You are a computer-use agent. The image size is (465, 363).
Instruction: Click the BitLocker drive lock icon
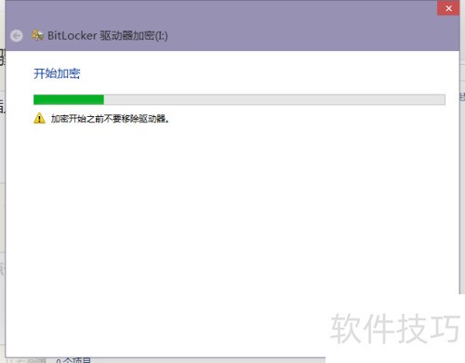point(37,35)
